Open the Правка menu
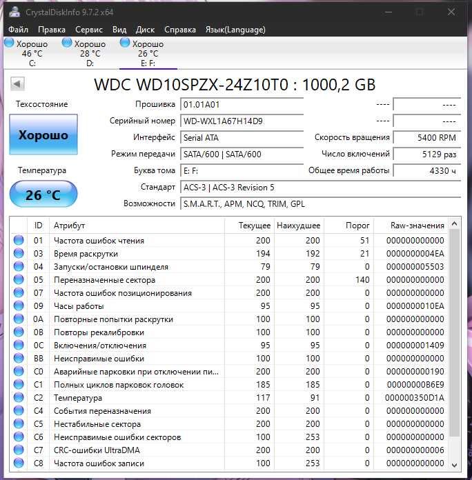This screenshot has height=480, width=472. click(x=52, y=30)
